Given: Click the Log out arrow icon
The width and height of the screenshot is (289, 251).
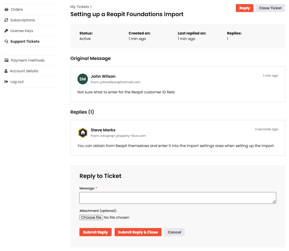Looking at the screenshot, I should coord(6,81).
